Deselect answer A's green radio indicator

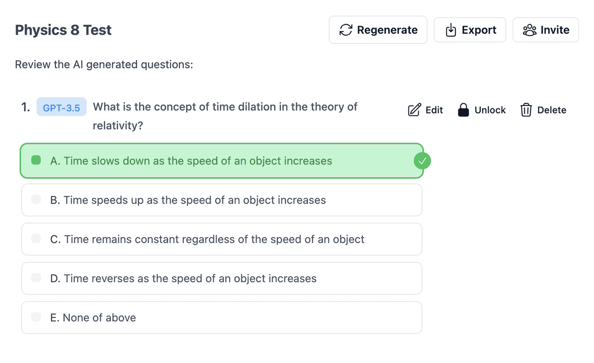pyautogui.click(x=36, y=160)
